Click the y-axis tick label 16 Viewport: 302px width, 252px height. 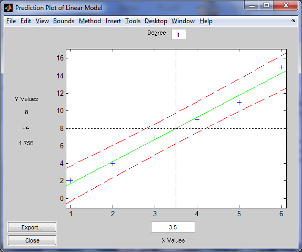[60, 58]
